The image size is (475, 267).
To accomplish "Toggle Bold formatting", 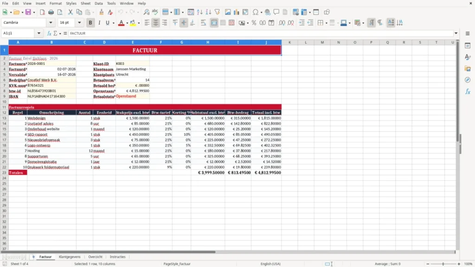I will [90, 23].
